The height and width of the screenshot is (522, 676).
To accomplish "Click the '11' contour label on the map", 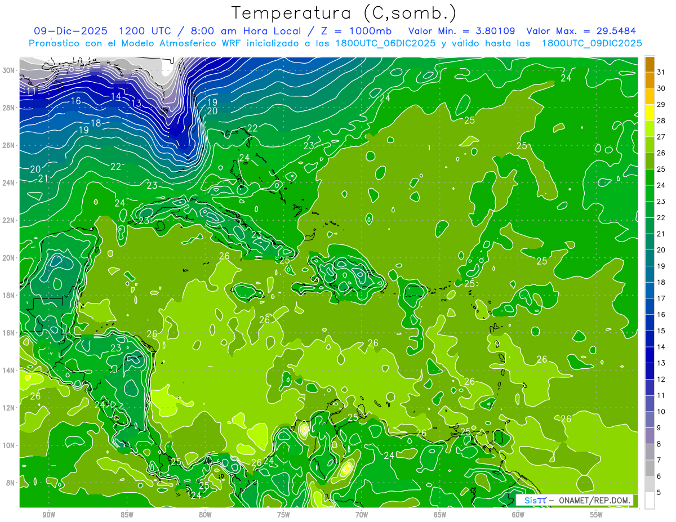I will point(32,91).
